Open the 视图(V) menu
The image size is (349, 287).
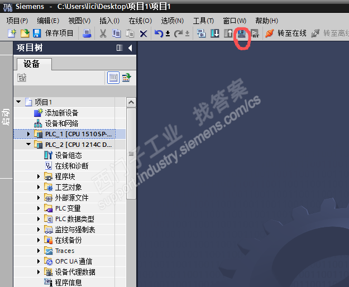click(79, 21)
